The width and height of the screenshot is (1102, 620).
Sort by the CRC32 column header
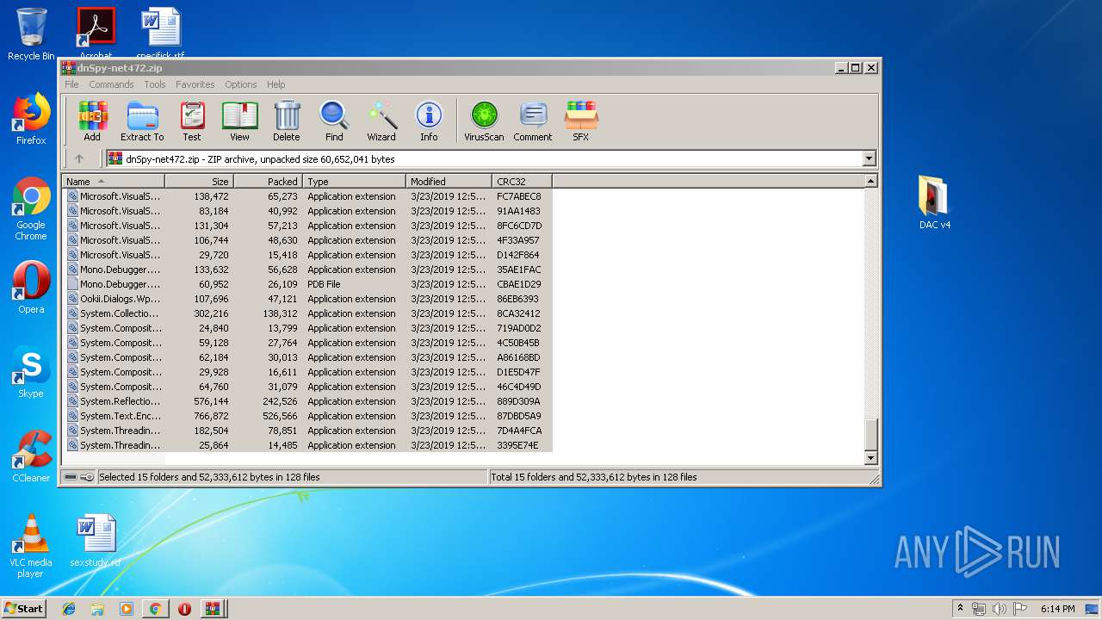click(x=522, y=181)
